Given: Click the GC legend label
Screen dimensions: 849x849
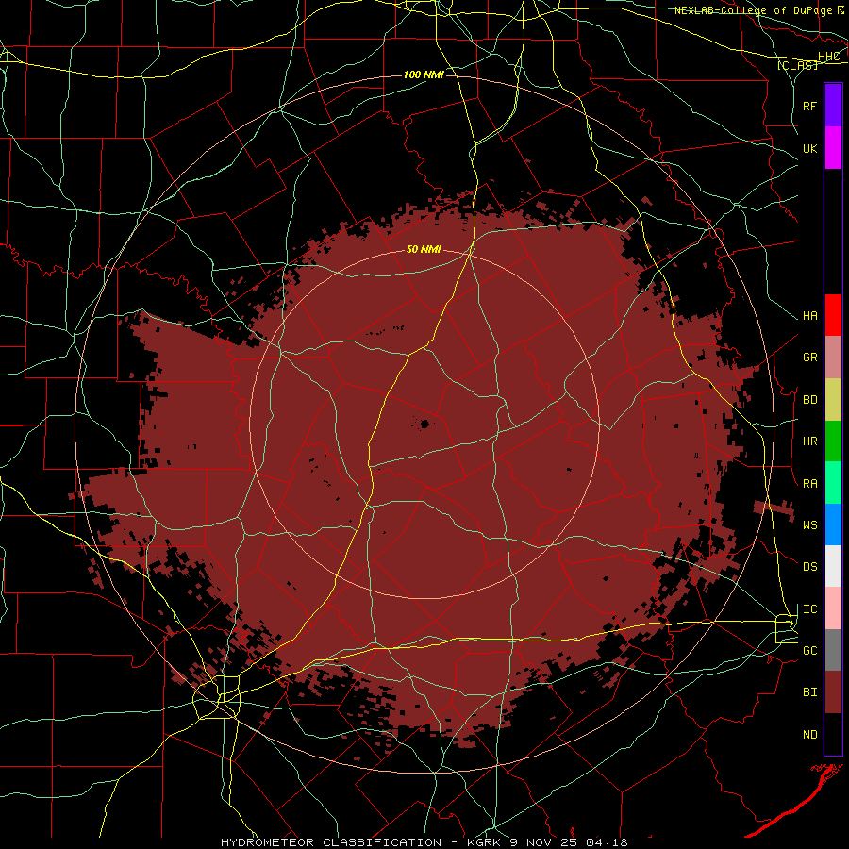Looking at the screenshot, I should click(x=809, y=651).
